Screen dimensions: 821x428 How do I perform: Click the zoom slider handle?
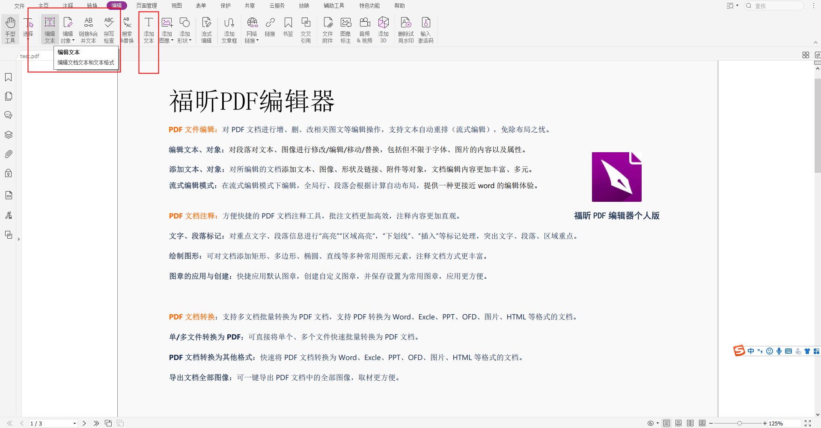pyautogui.click(x=739, y=423)
